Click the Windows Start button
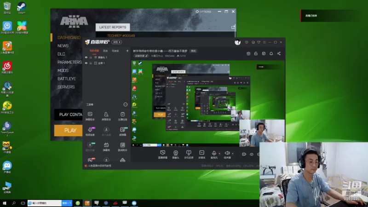The width and height of the screenshot is (368, 207). pos(4,203)
